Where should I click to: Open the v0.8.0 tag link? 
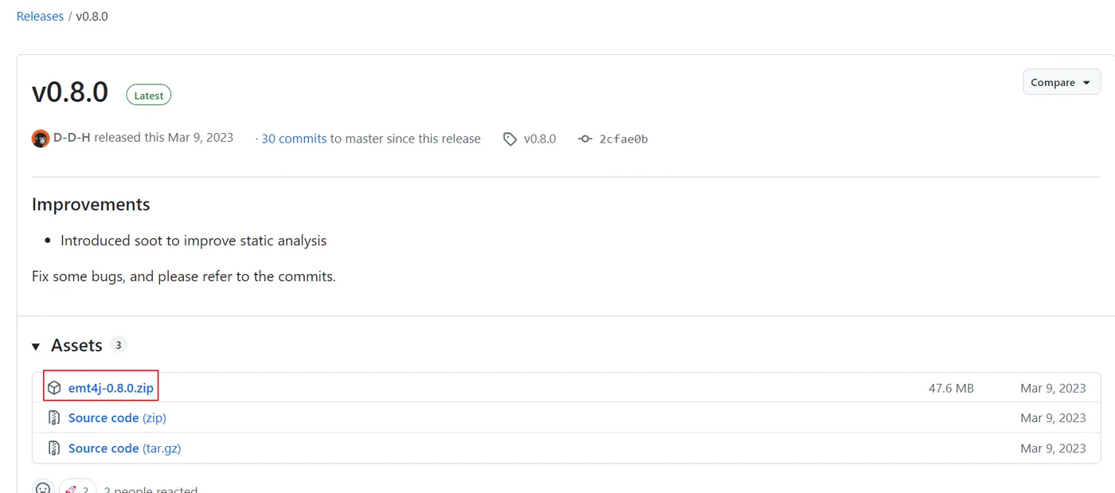pos(539,139)
